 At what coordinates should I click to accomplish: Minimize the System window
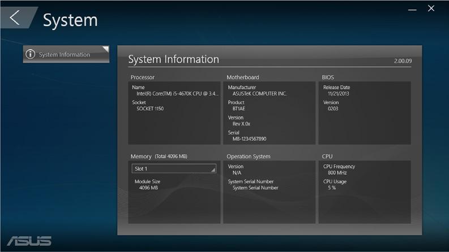[x=412, y=10]
